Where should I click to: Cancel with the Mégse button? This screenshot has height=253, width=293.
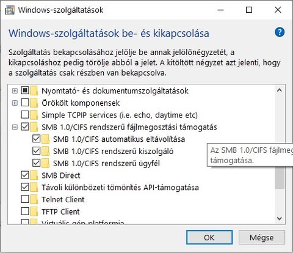coord(262,237)
